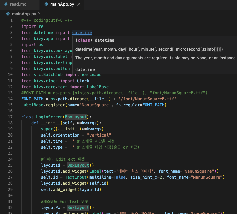237x214 pixels.
Task: Click the markdown icon on read.md tab
Action: tap(6, 4)
